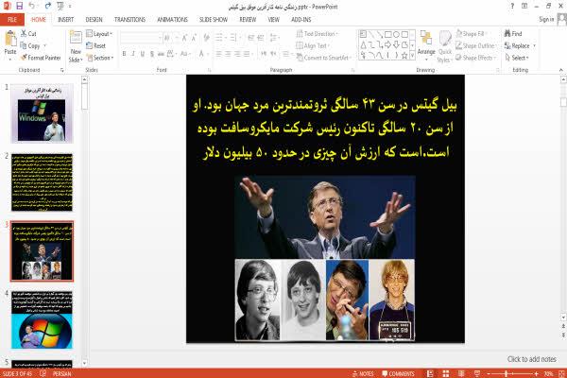Screen dimensions: 567x378
Task: Click Sign in link
Action: [x=546, y=20]
